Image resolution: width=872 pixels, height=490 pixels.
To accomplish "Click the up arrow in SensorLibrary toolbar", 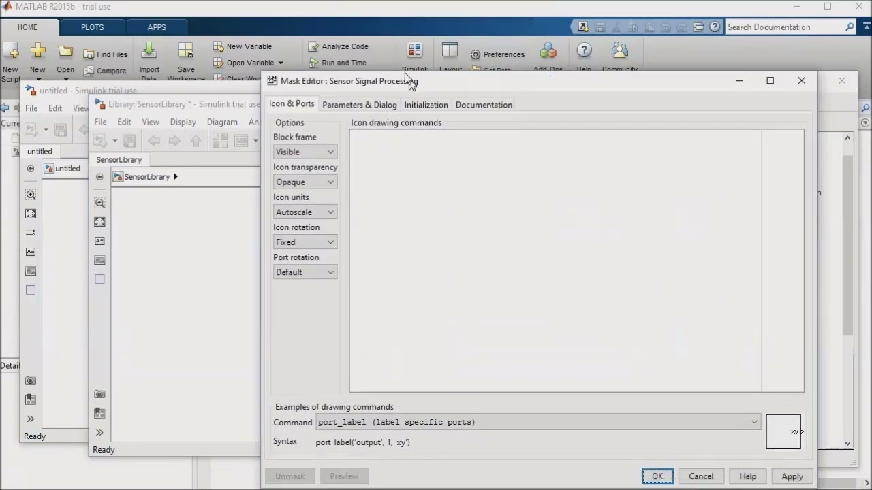I will (196, 140).
